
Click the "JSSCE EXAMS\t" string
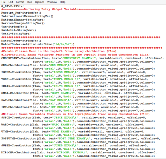coord(65,118)
